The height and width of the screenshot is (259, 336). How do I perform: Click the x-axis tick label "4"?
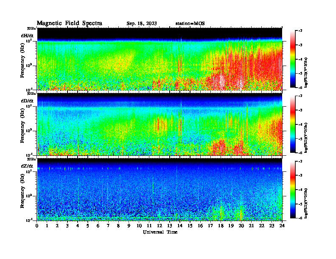click(x=78, y=226)
